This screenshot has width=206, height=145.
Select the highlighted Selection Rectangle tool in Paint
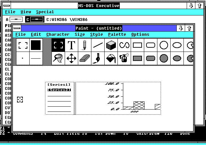pos(58,45)
